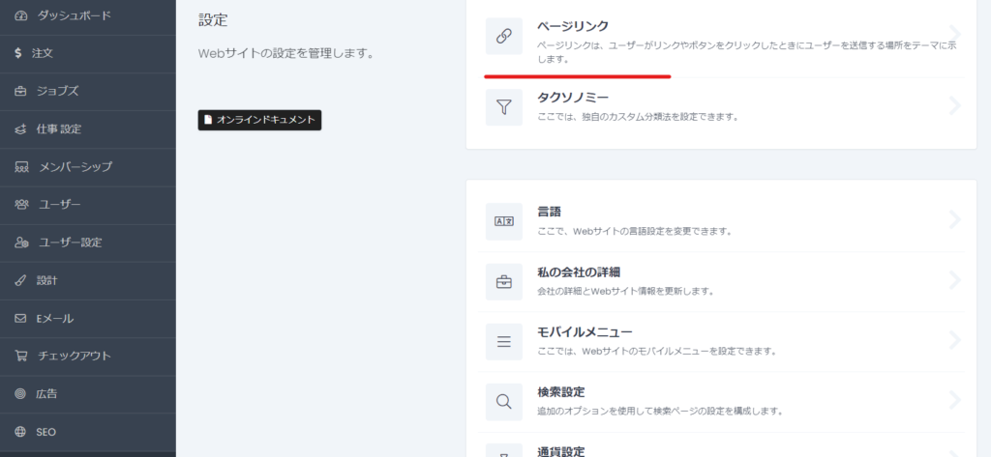This screenshot has height=457, width=991.
Task: Open ユーザー設定 in the sidebar
Action: point(70,243)
